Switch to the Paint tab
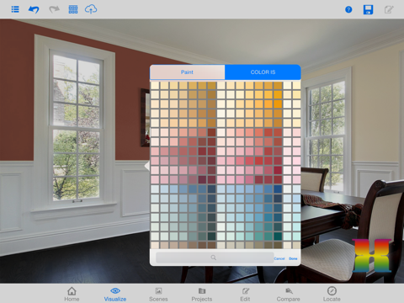This screenshot has height=303, width=404. tap(188, 72)
